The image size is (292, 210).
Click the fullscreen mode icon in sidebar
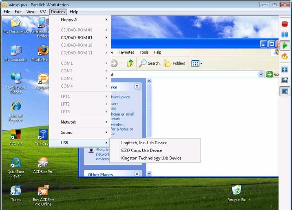click(285, 70)
